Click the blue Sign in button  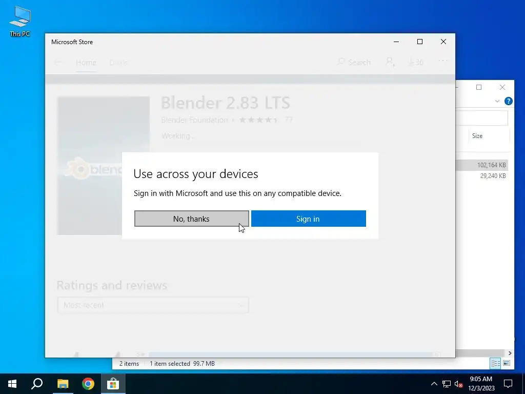tap(308, 219)
